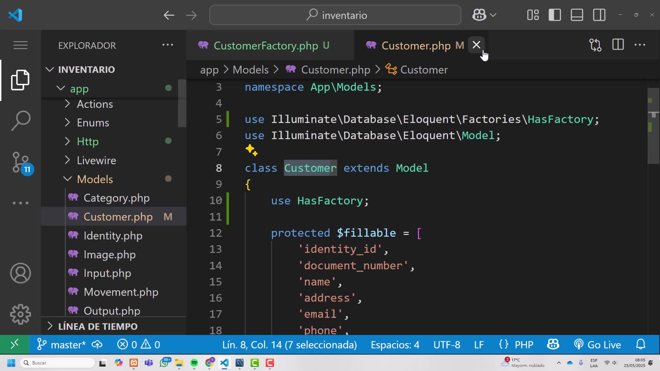The image size is (660, 371).
Task: Go back in navigation history
Action: tap(169, 15)
